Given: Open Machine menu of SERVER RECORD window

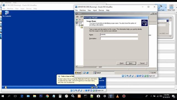Looking at the screenshot, I should (x=83, y=10).
